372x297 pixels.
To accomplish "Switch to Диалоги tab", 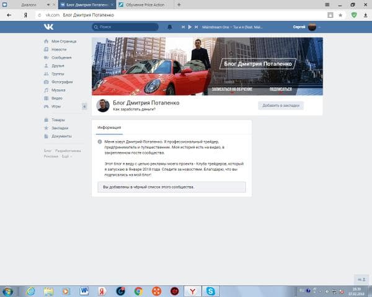I will [29, 5].
